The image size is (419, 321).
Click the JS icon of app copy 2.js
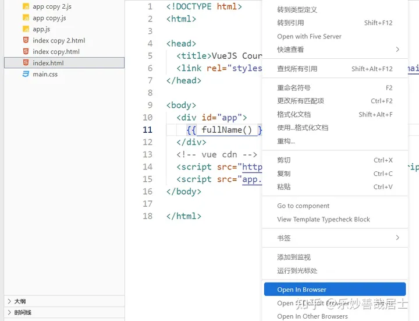[26, 6]
